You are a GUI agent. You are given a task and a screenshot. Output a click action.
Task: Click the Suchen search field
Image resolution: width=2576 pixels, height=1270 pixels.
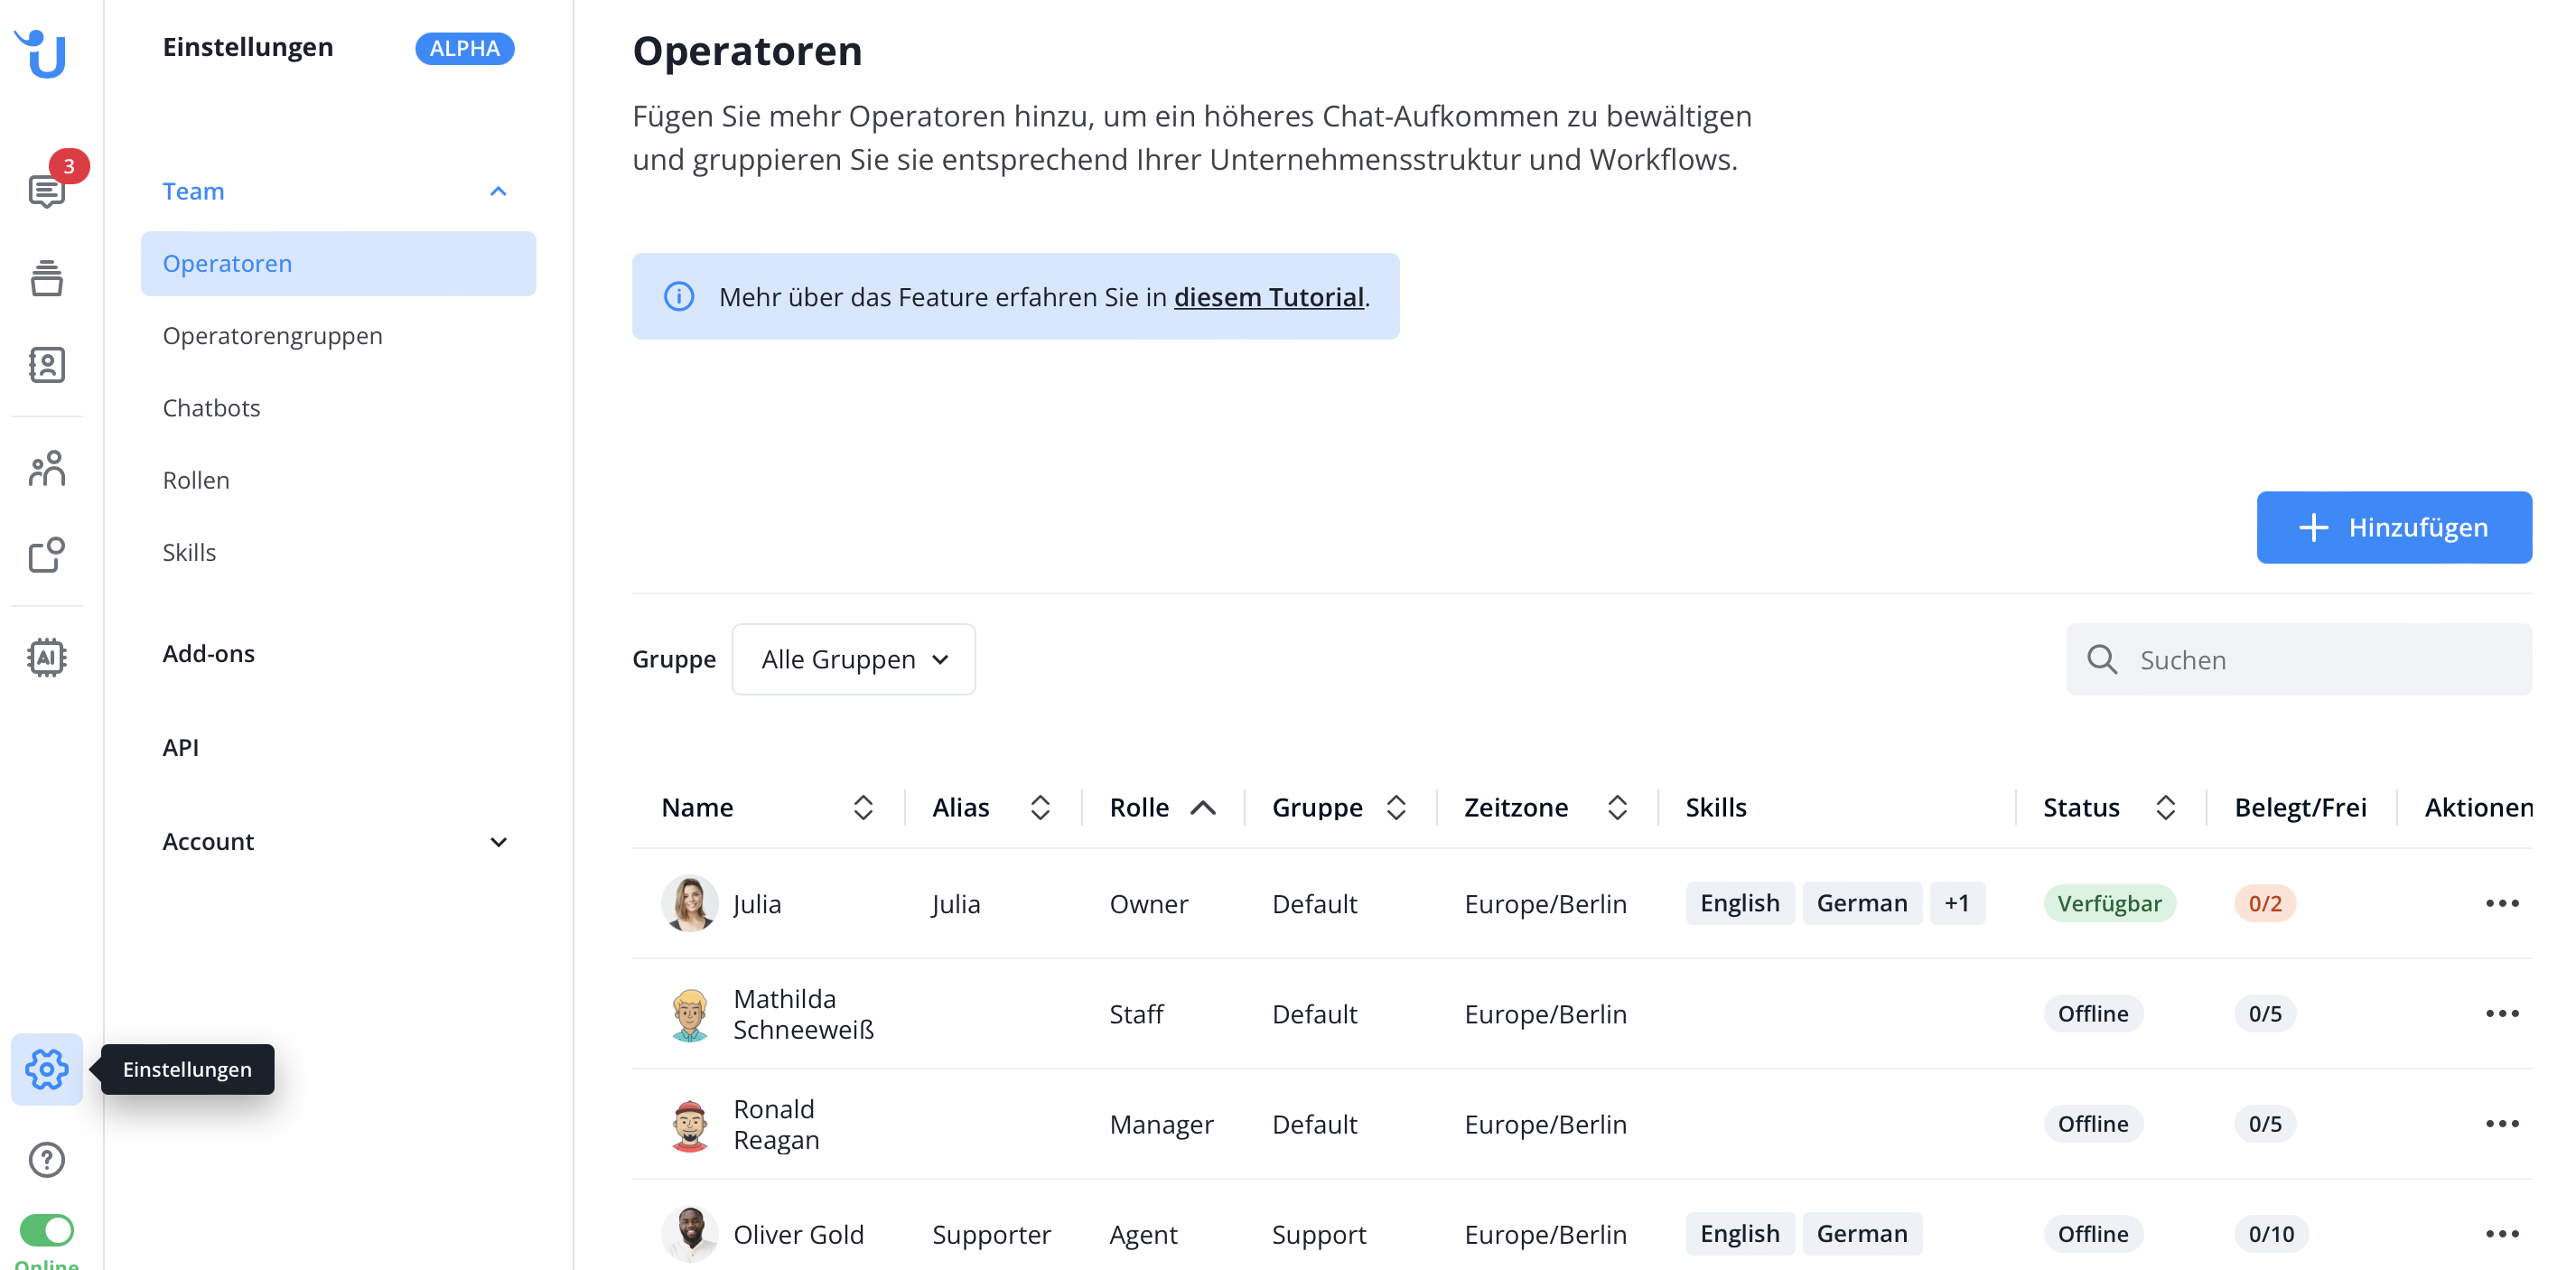[2320, 659]
